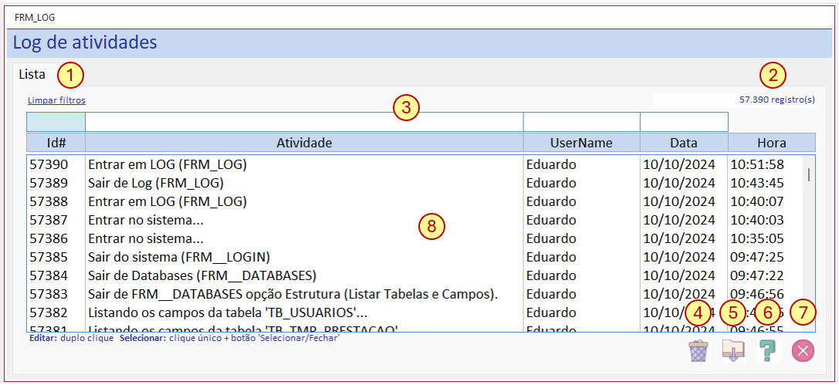Viewport: 839px width, 385px height.
Task: Click 'Sair de Databases (FRM__DATABASES)' activity
Action: [202, 276]
